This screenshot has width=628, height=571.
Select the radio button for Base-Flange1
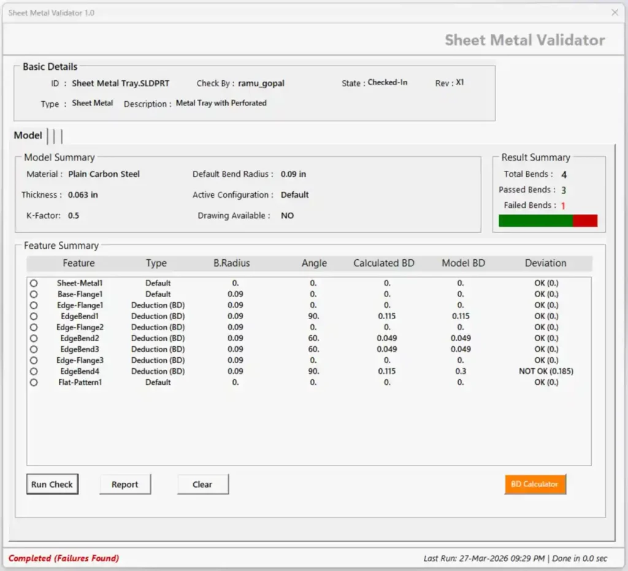34,294
